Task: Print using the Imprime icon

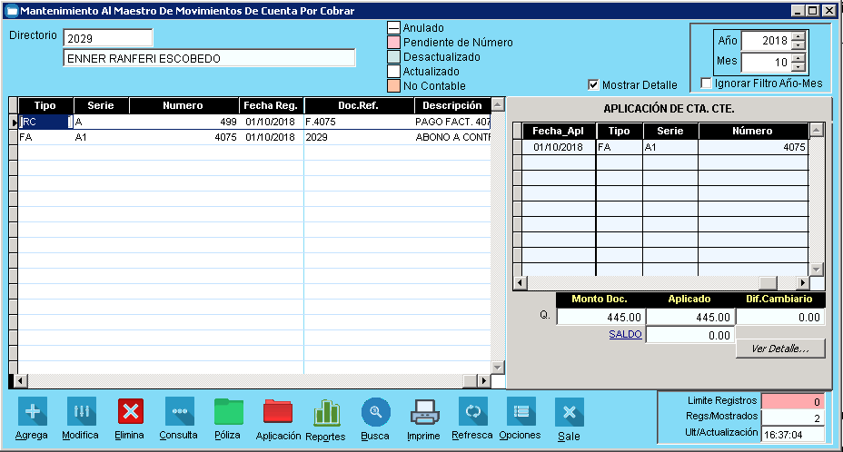Action: pos(424,412)
